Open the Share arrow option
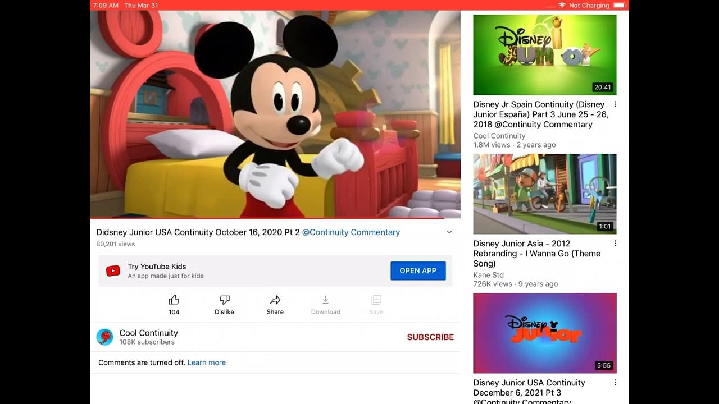 tap(275, 300)
